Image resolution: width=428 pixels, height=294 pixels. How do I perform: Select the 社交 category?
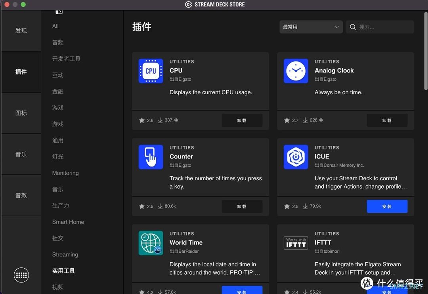tap(58, 238)
